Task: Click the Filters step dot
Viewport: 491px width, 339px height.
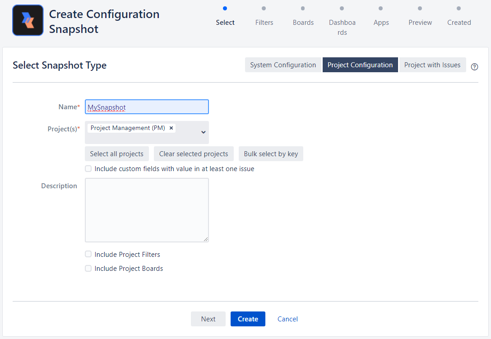Action: [x=264, y=8]
